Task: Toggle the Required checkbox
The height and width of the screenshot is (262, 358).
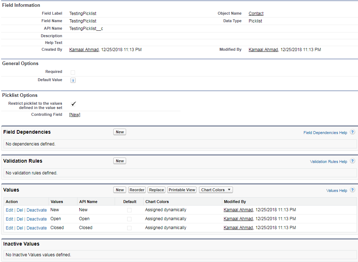Action: (x=73, y=72)
